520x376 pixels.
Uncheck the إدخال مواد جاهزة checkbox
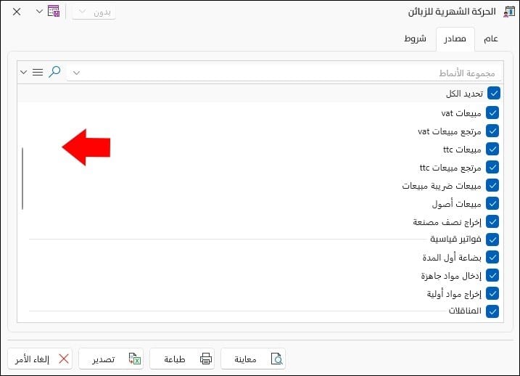coord(492,275)
